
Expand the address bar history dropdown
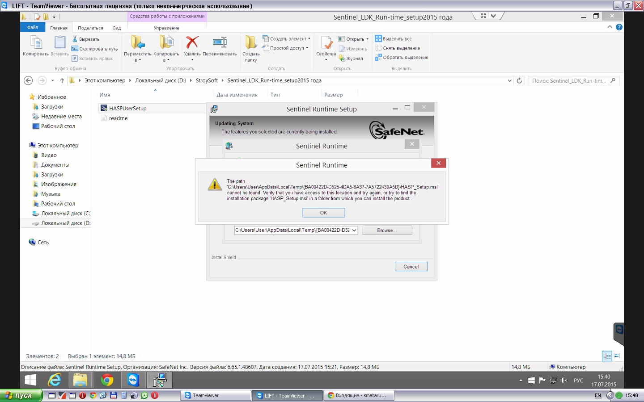510,81
